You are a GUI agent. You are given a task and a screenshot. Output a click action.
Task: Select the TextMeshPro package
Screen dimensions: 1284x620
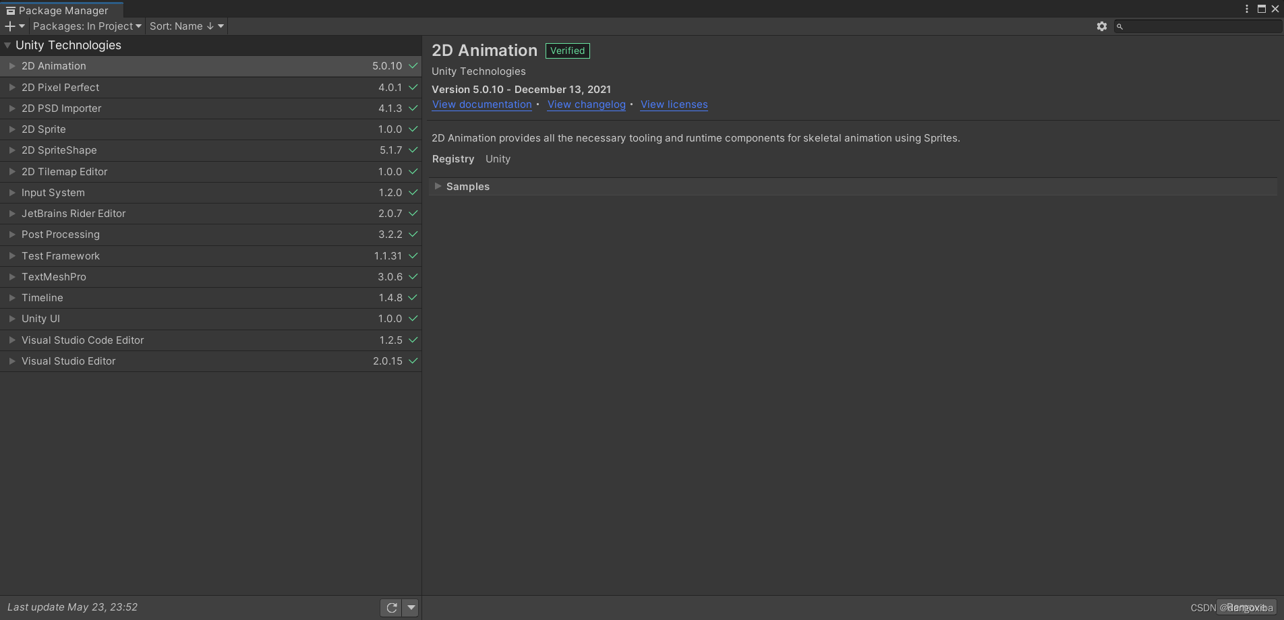[210, 277]
